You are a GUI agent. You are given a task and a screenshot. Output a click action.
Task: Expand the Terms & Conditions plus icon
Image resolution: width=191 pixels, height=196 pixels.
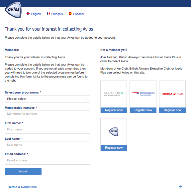(x=180, y=187)
